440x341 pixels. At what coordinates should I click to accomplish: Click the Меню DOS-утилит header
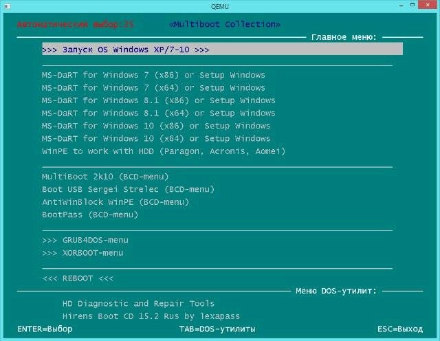point(336,291)
